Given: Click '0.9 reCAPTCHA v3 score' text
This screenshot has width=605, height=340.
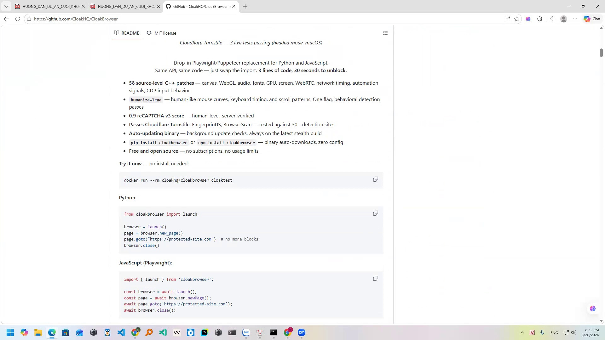Looking at the screenshot, I should point(157,116).
